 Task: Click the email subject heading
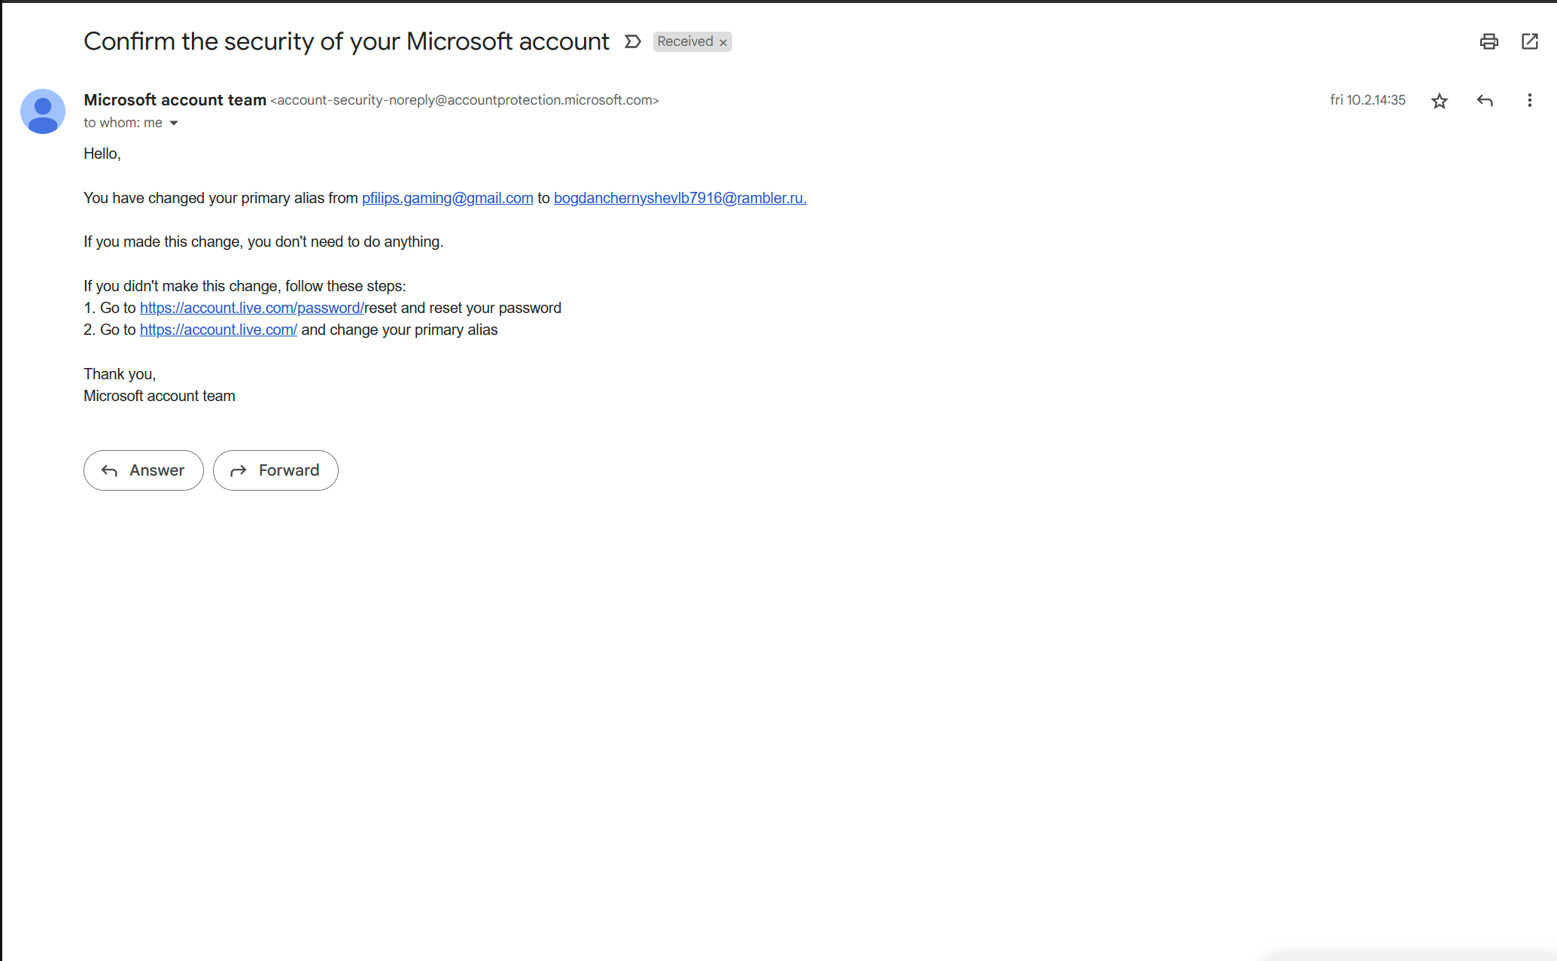point(346,41)
